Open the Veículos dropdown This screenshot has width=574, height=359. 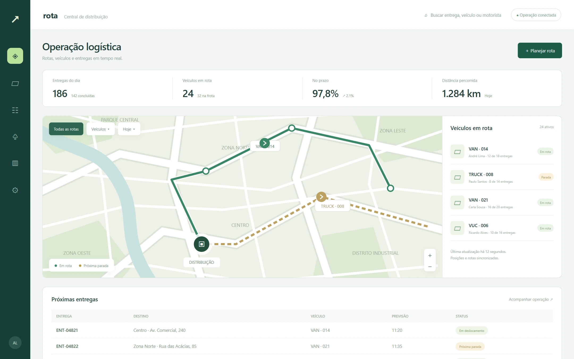(x=100, y=129)
